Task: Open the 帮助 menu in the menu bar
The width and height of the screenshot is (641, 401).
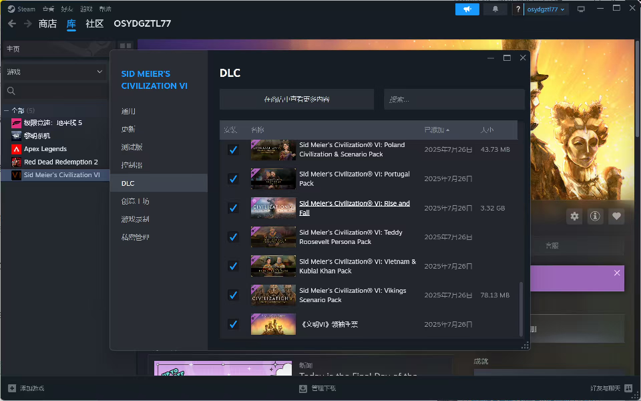Action: pos(105,9)
